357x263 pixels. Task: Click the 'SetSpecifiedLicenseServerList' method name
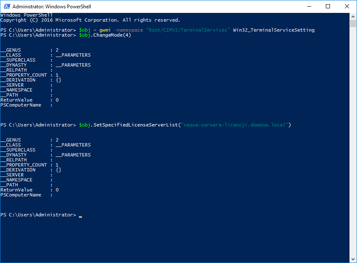click(x=136, y=125)
